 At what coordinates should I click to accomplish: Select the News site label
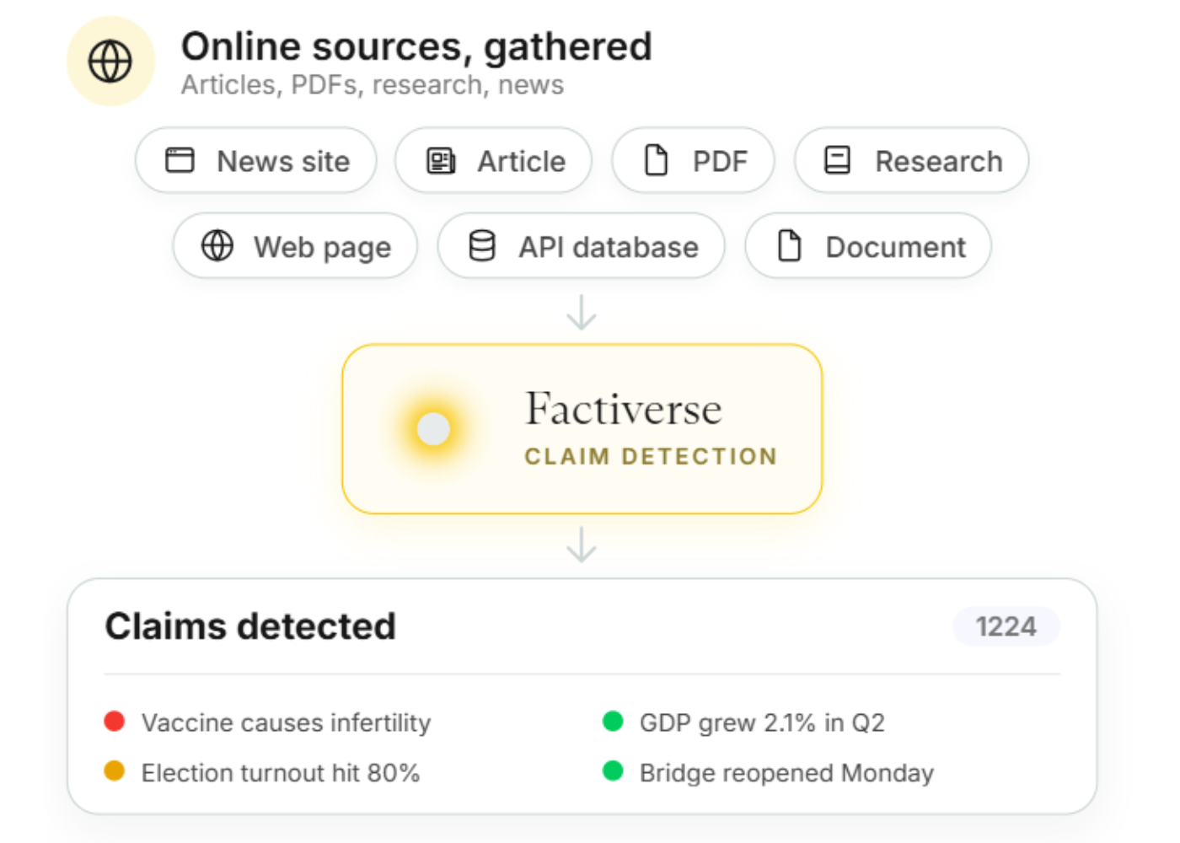point(283,161)
